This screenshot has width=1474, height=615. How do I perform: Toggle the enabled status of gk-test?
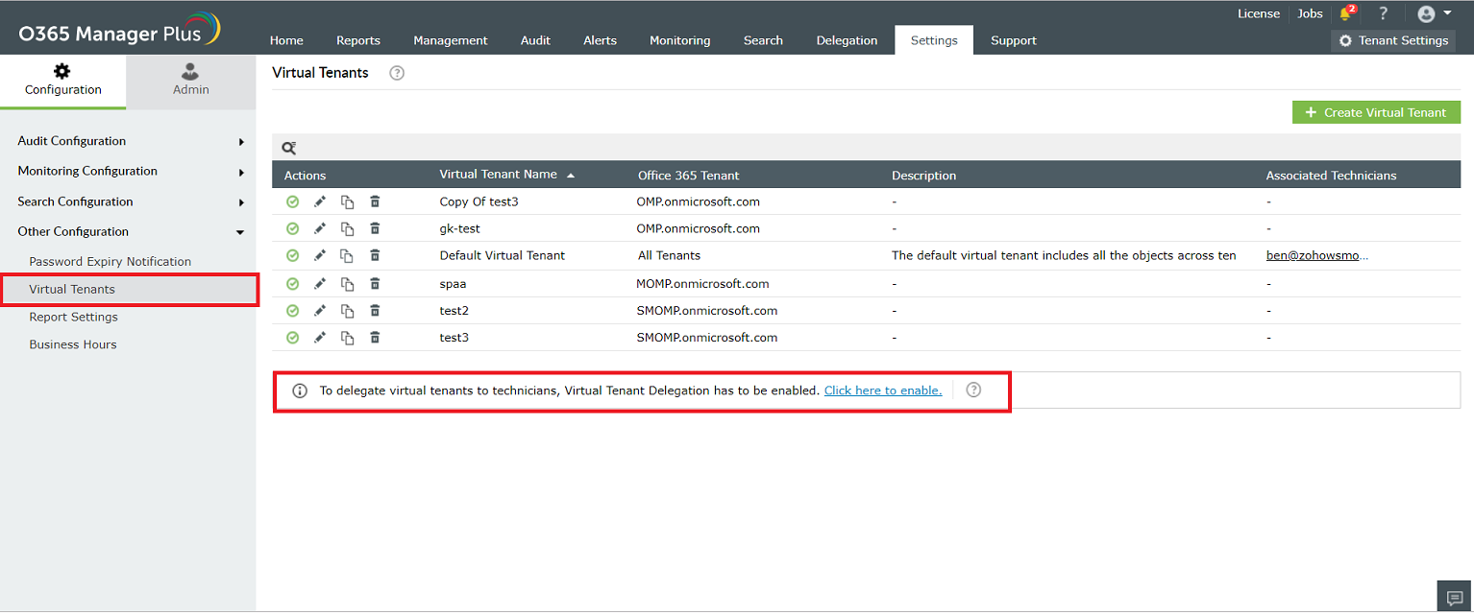pos(292,228)
